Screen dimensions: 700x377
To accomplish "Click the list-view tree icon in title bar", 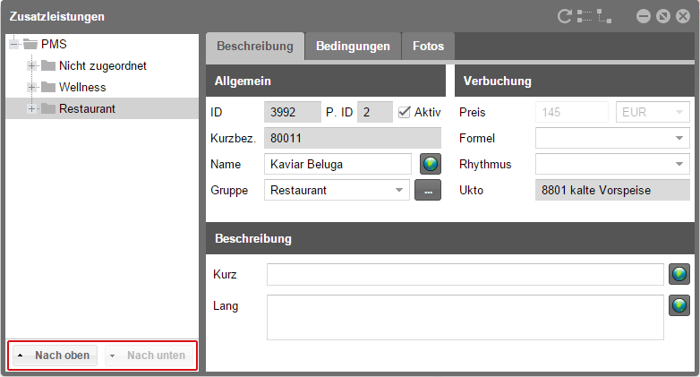I will (585, 16).
